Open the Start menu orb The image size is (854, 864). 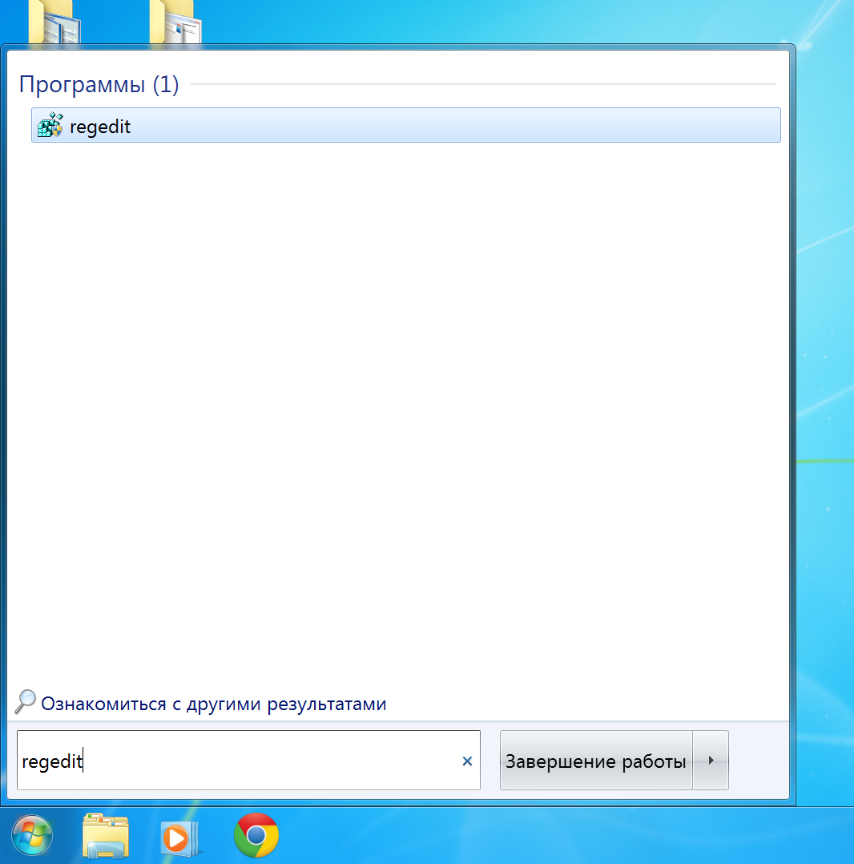(32, 835)
